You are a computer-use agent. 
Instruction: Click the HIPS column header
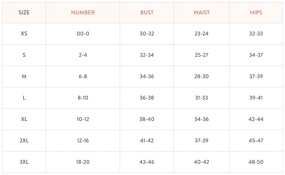256,13
